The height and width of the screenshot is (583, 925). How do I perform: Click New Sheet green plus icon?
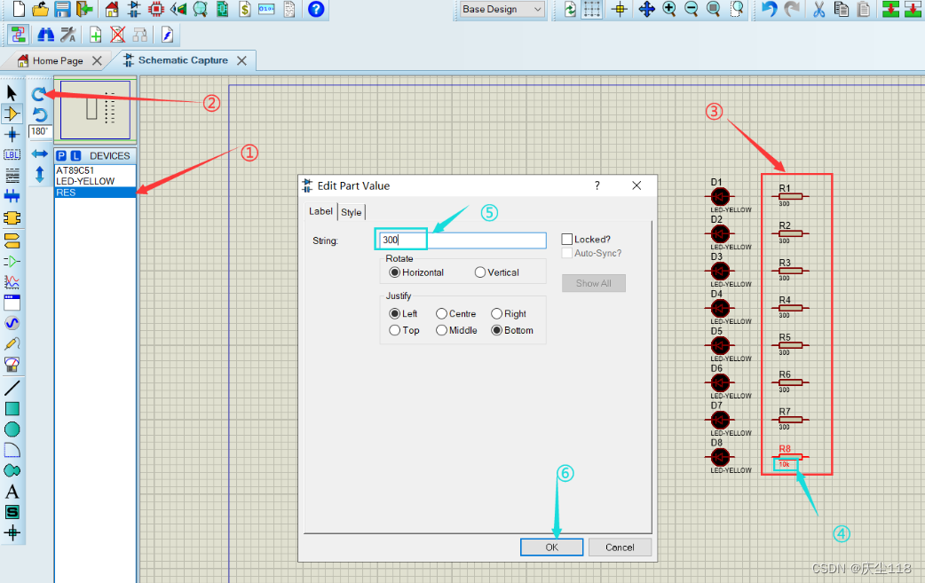[96, 35]
